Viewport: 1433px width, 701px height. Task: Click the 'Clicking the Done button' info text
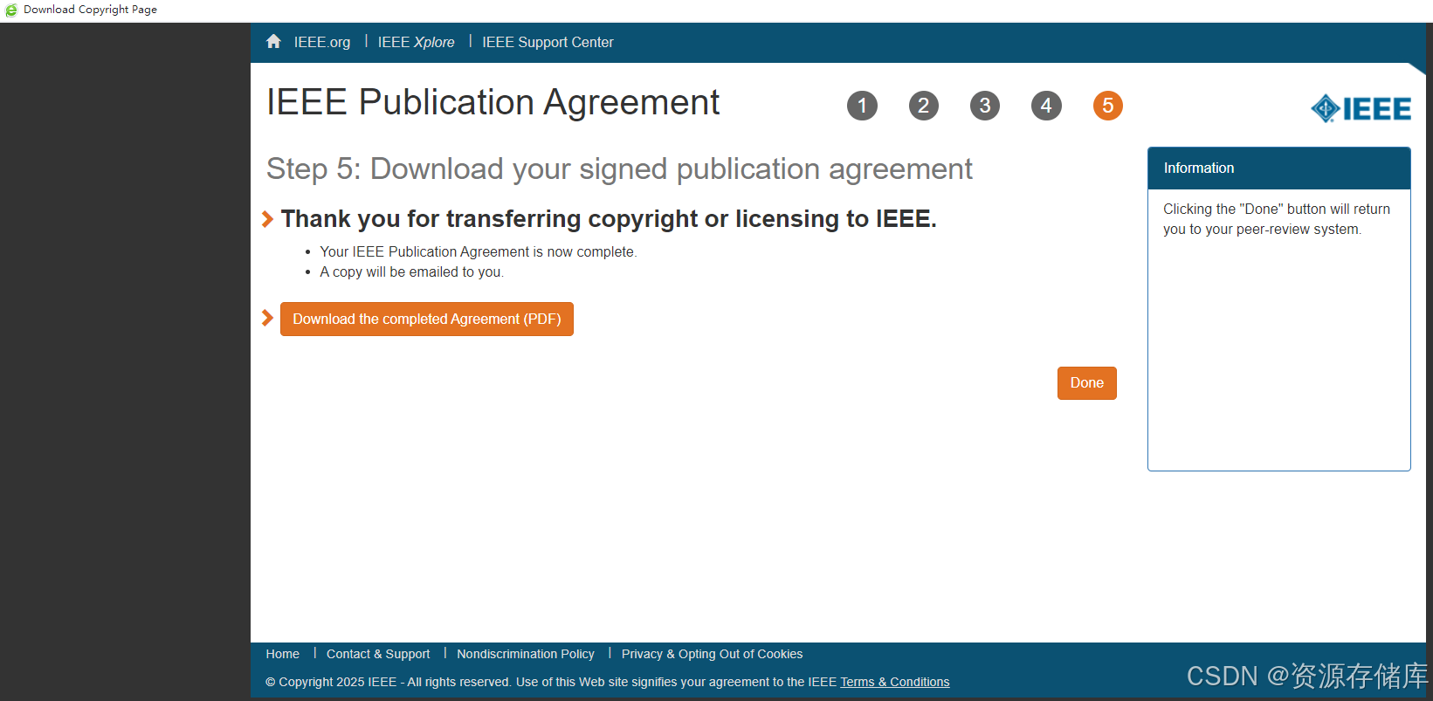(x=1276, y=219)
